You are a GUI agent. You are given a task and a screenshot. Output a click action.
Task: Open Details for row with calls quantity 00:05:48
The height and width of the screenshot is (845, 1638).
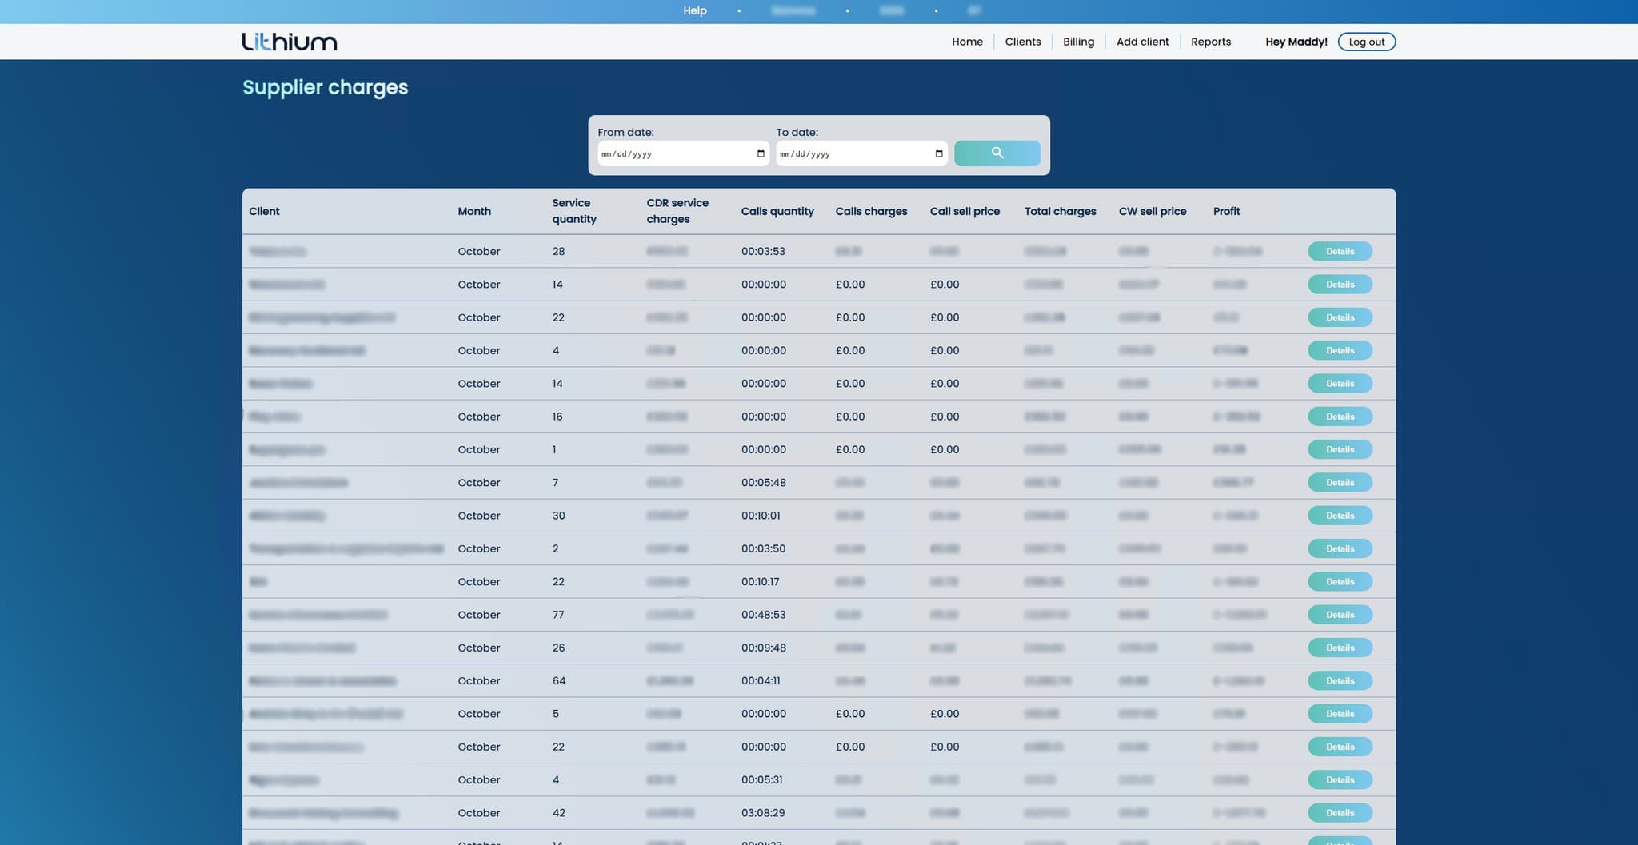(1340, 483)
